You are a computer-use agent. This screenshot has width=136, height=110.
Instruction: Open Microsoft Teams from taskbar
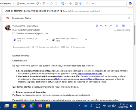coord(32,106)
